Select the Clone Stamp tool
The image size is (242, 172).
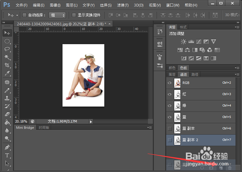[x=7, y=98]
